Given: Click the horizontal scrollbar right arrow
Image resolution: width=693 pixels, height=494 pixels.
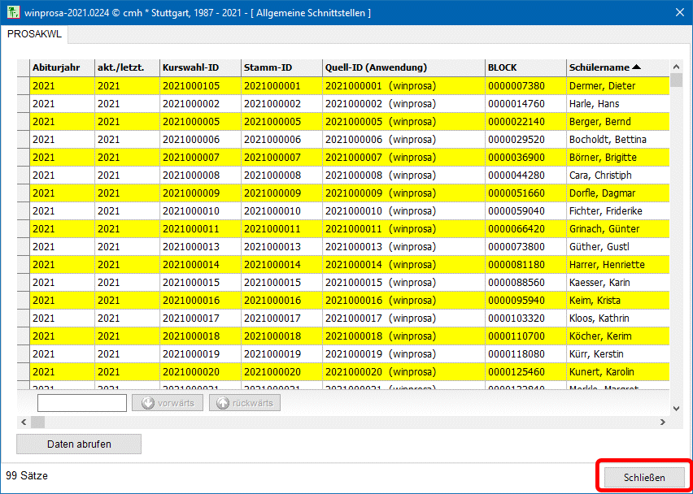Looking at the screenshot, I should pos(663,422).
